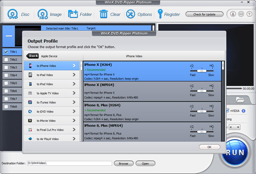Browse for destination folder
Image resolution: width=256 pixels, height=174 pixels.
pos(124,163)
